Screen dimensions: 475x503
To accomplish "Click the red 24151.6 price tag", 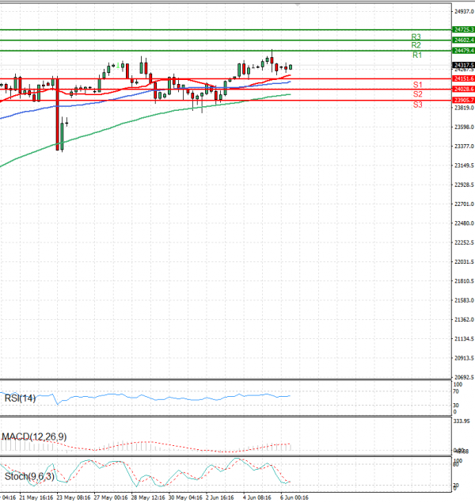I will point(463,79).
